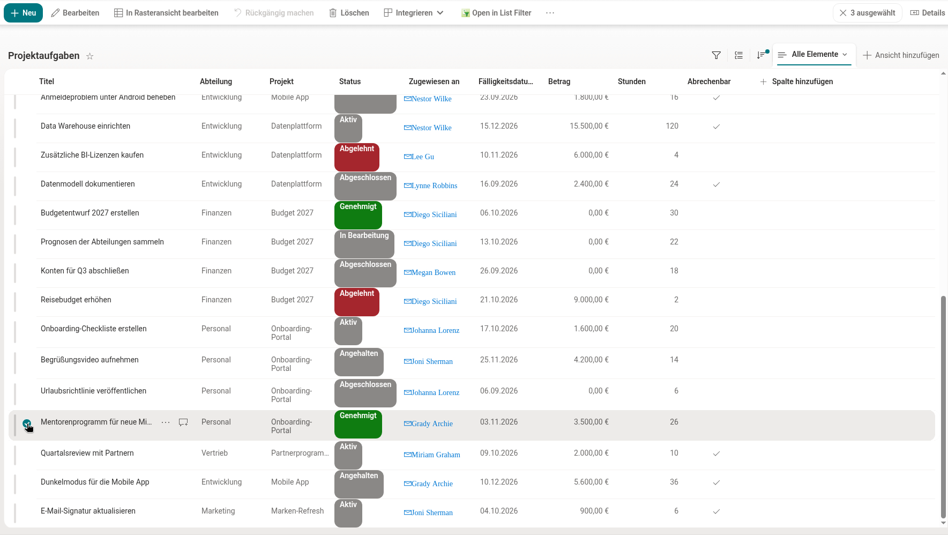Open In Rasteransicht bearbeiten grid view
The image size is (948, 535).
click(166, 13)
